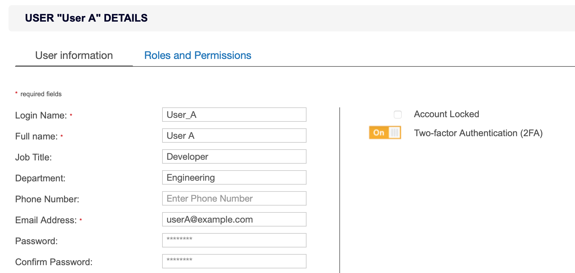Focus the Password input box
575x273 pixels.
point(234,241)
